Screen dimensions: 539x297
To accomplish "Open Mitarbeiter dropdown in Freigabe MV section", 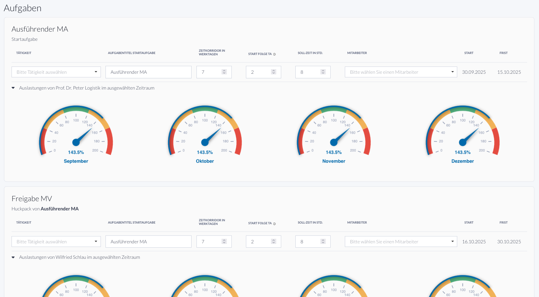I will (x=401, y=242).
